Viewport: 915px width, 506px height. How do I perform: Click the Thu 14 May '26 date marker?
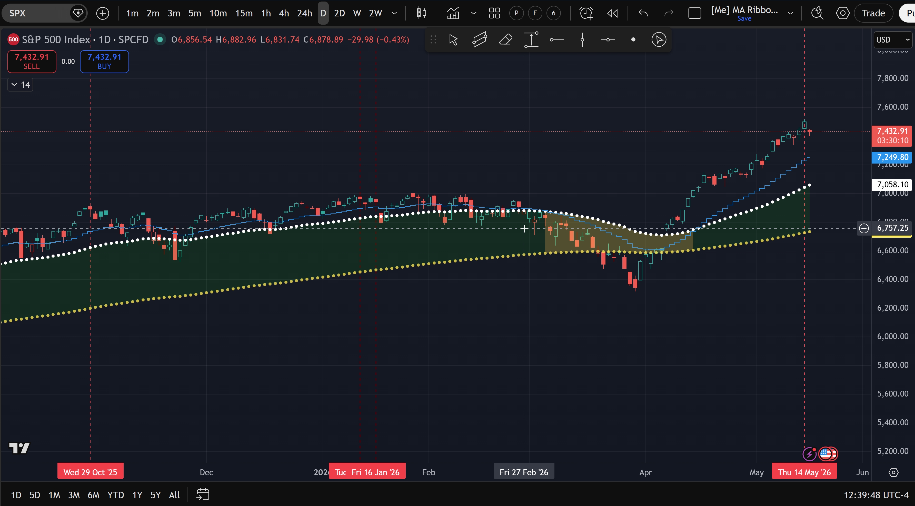click(x=804, y=472)
